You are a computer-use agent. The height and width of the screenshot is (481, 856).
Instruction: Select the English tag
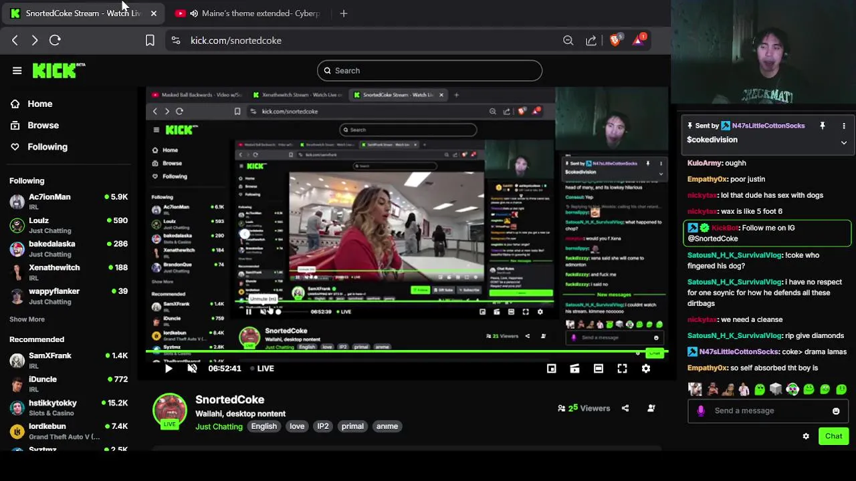point(263,426)
